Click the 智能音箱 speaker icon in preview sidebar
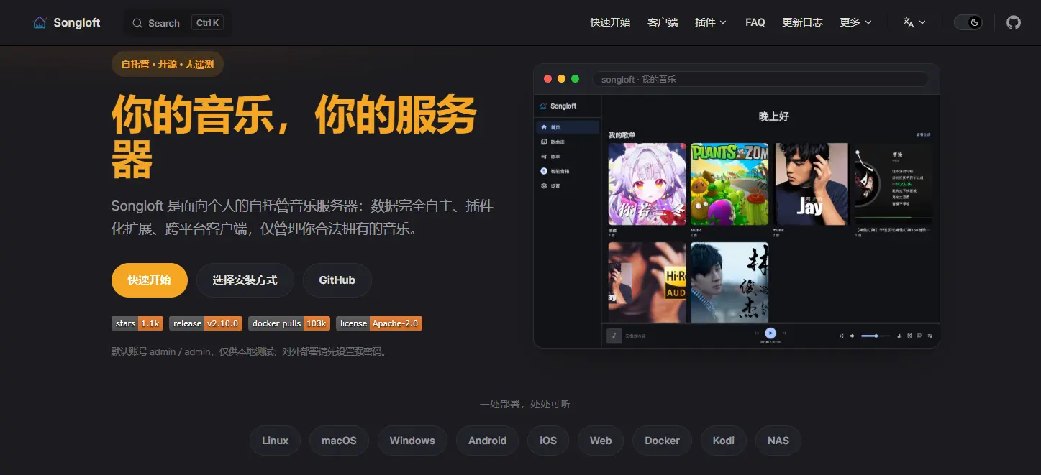This screenshot has width=1041, height=475. pyautogui.click(x=544, y=171)
